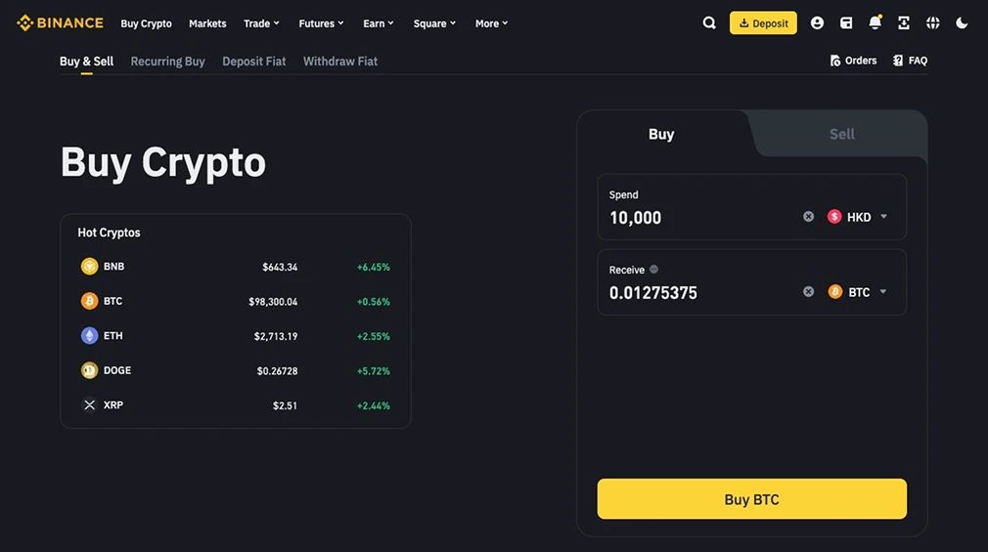988x552 pixels.
Task: Open the Orders link
Action: [x=853, y=61]
